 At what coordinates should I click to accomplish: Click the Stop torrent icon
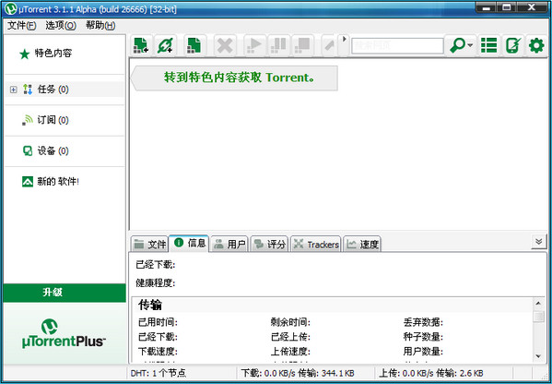point(302,45)
